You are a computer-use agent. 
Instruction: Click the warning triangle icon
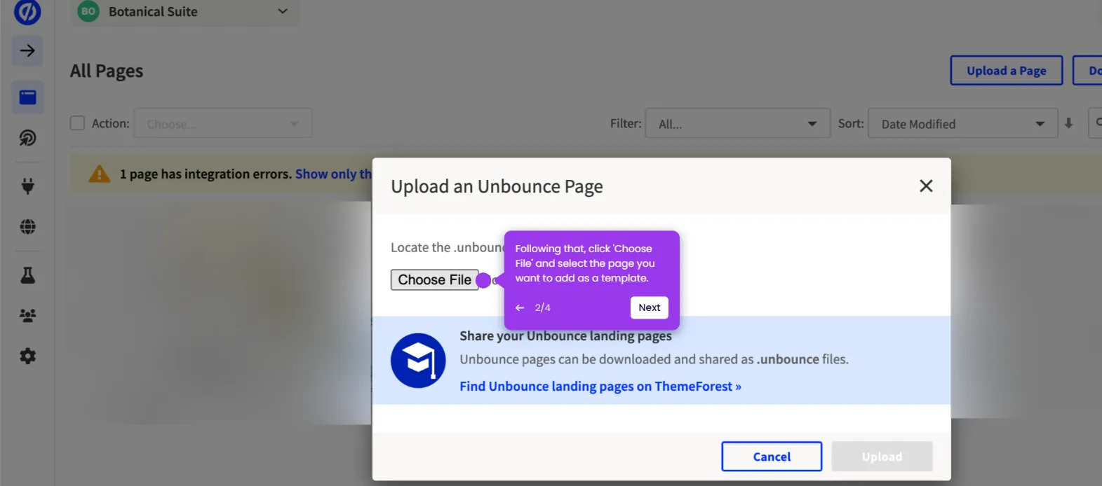point(100,174)
